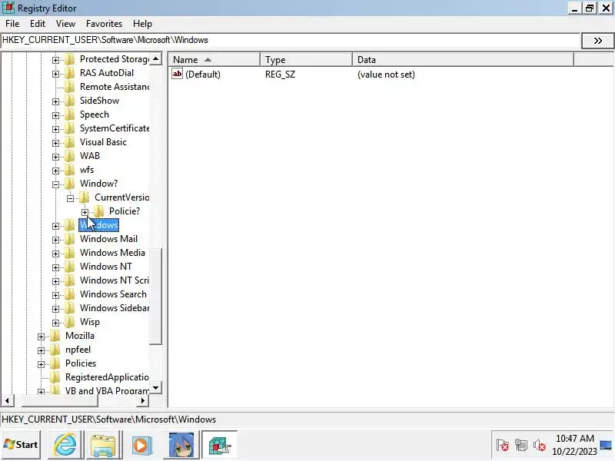The image size is (615, 461).
Task: Sort values by the Type column header
Action: click(x=306, y=60)
